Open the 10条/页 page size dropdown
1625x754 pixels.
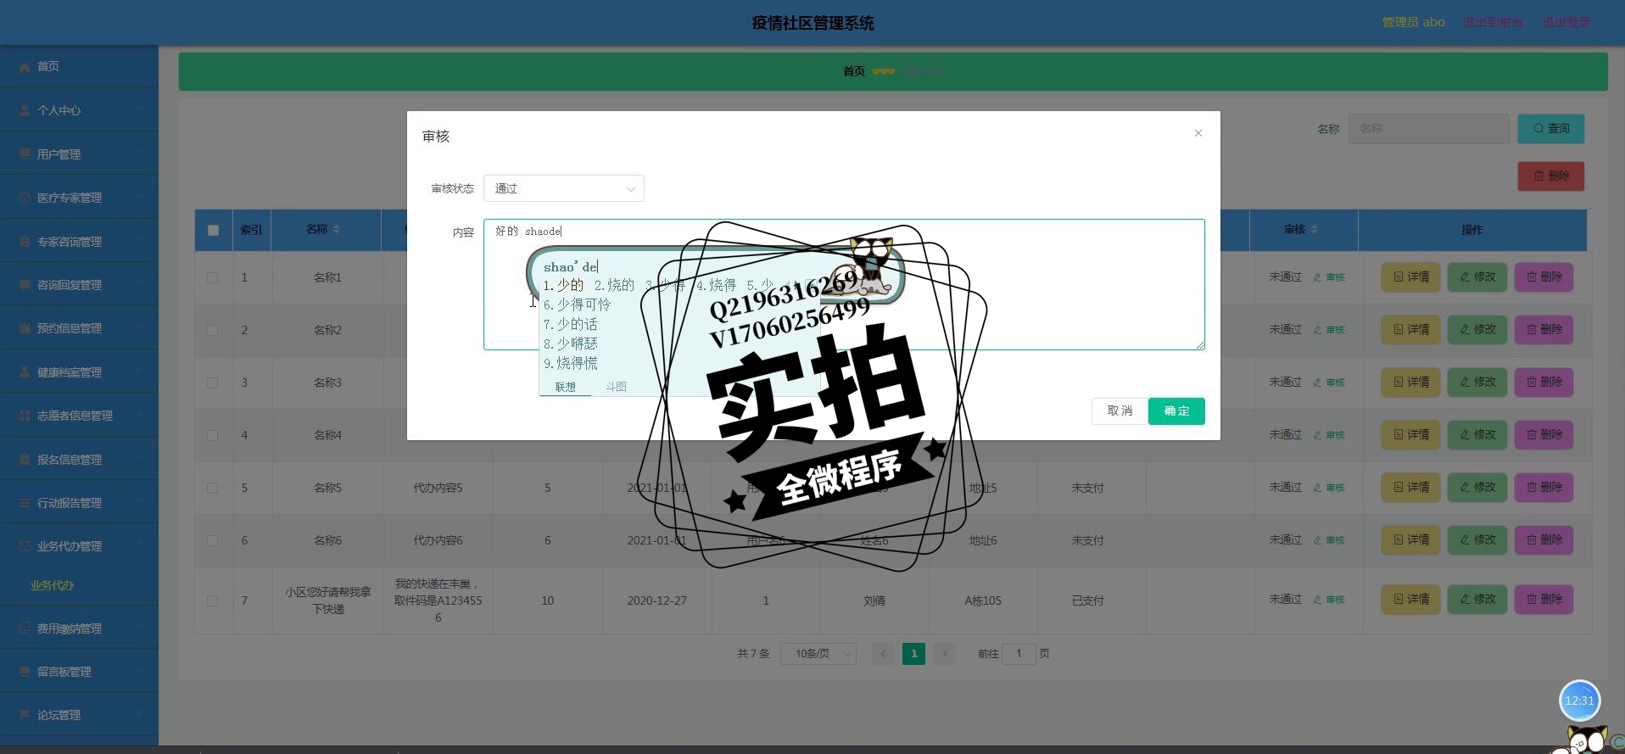pos(818,654)
